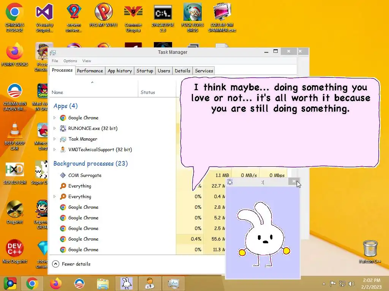Click the Firefox taskbar icon
Screen dimensions: 389x291
(x=55, y=283)
